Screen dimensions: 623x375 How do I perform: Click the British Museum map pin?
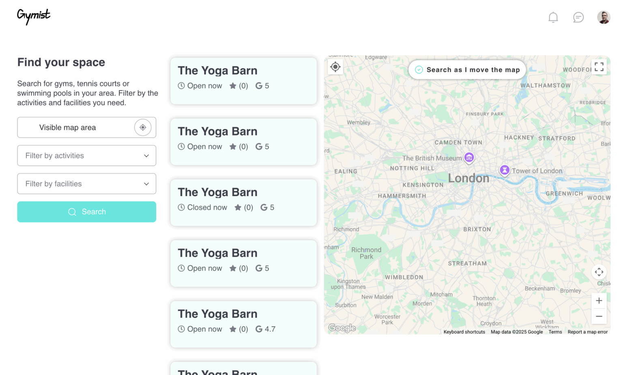pos(469,157)
